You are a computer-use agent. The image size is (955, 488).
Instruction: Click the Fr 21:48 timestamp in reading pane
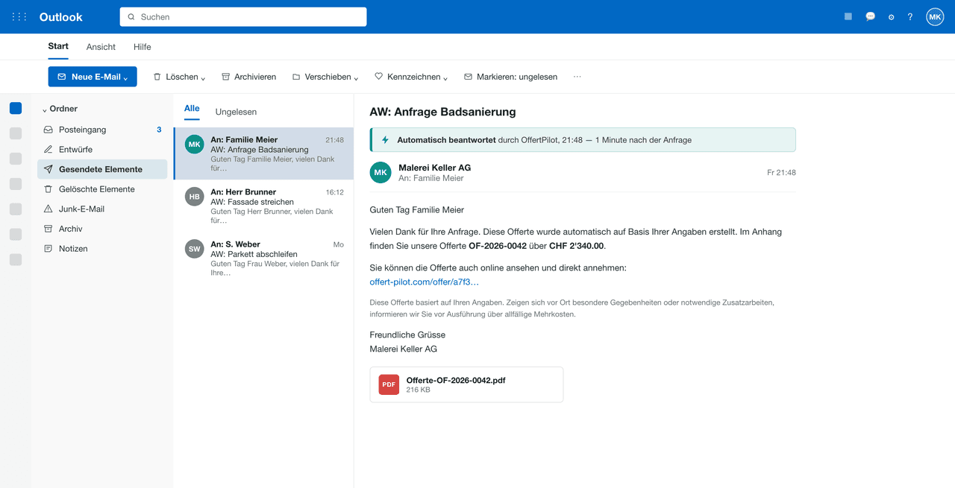coord(781,173)
